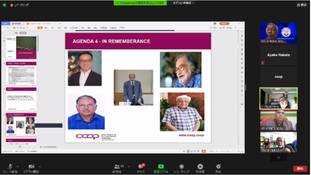
Task: Click the green encryption shield icon
Action: (5, 5)
